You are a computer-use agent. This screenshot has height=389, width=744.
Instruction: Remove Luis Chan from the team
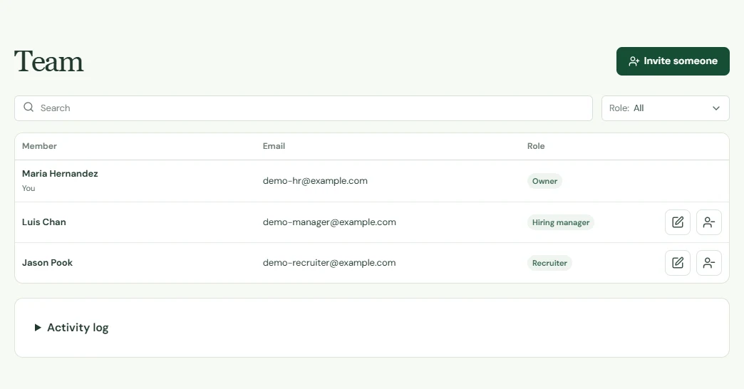click(709, 222)
